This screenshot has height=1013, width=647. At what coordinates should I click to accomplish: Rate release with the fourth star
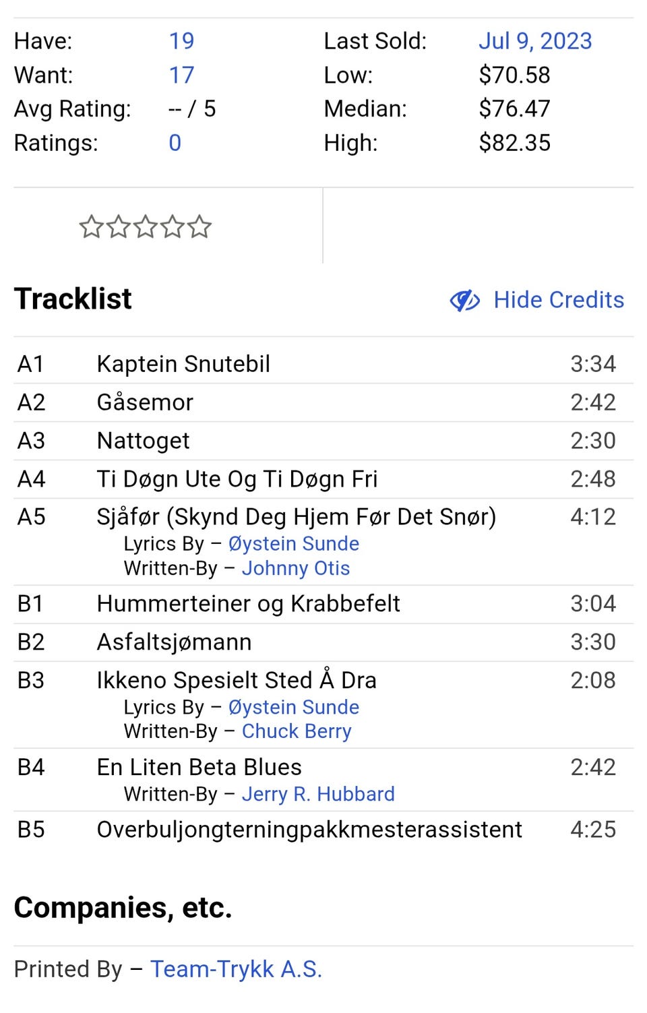172,227
